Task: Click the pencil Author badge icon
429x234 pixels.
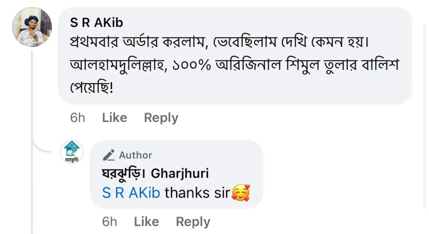Action: tap(109, 155)
